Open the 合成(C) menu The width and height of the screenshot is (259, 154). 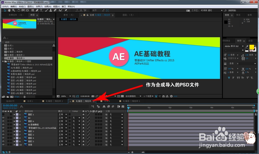(x=22, y=7)
